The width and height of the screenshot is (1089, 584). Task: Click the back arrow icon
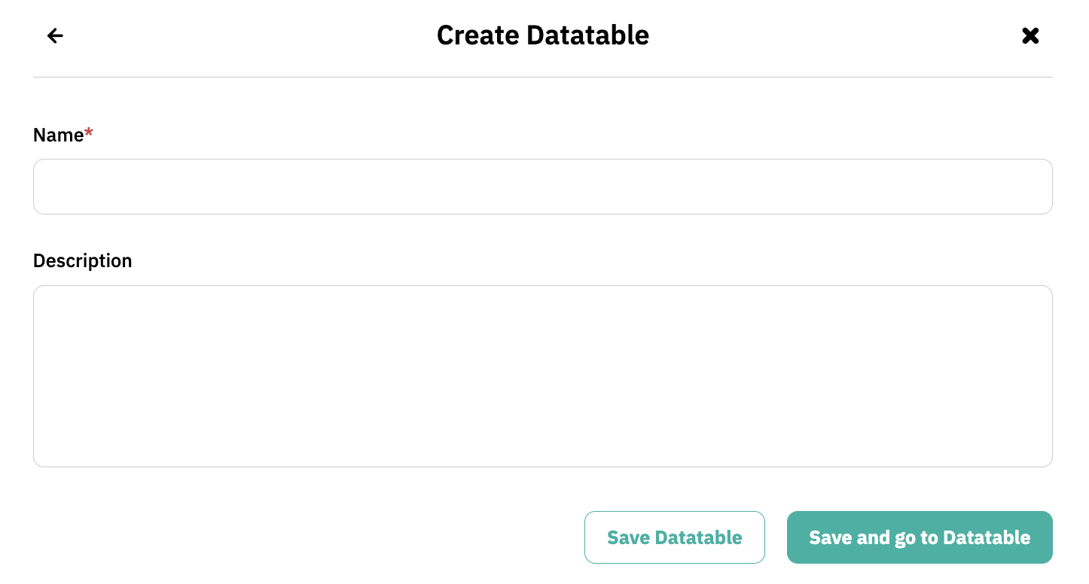55,35
